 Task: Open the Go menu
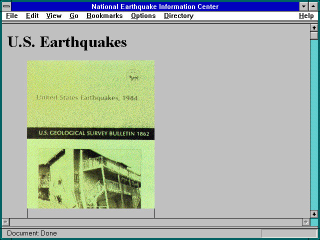click(74, 16)
